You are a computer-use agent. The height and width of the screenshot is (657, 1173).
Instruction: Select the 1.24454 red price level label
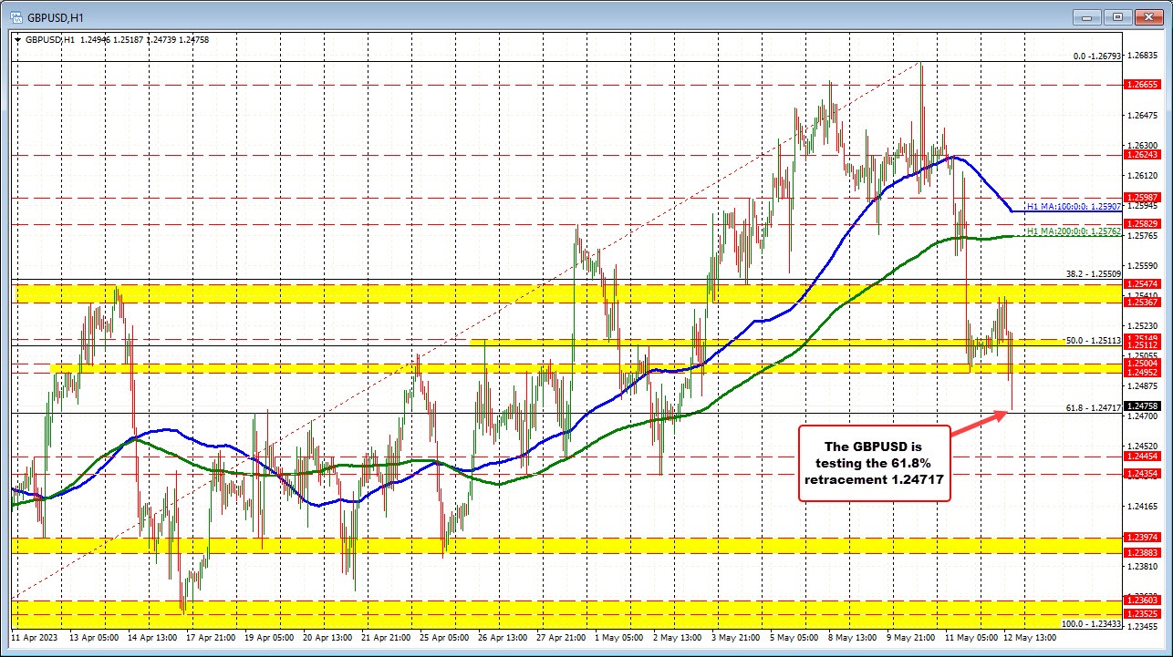pos(1143,456)
